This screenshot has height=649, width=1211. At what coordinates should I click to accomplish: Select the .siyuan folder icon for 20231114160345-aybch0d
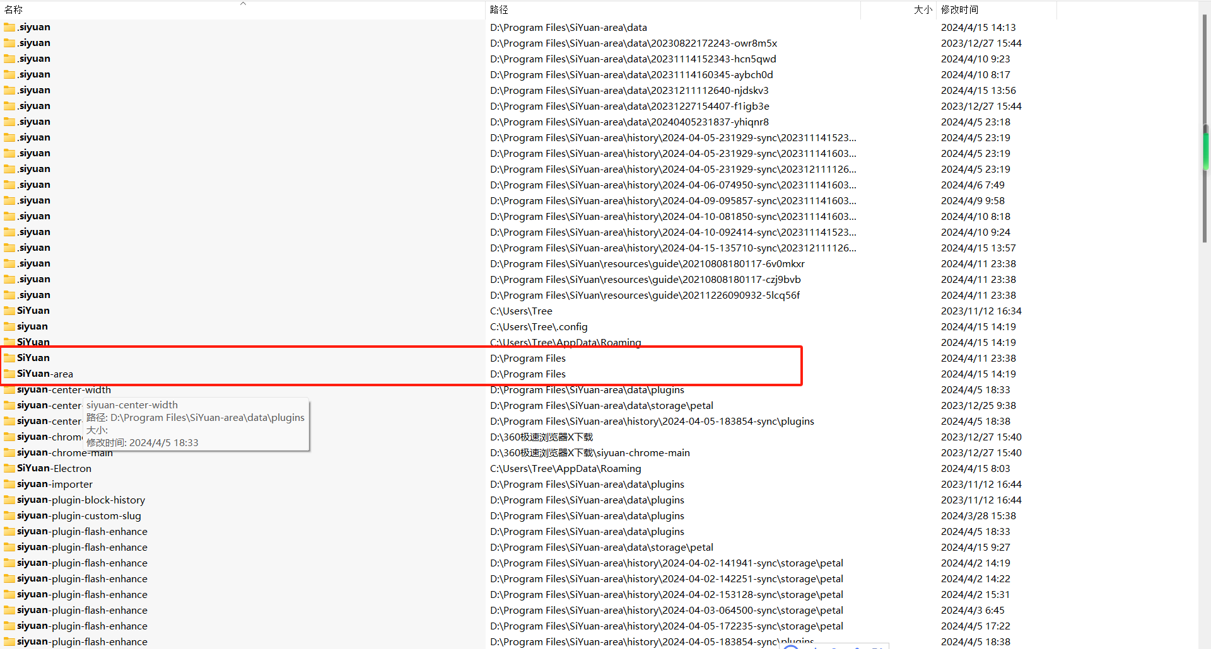click(9, 75)
